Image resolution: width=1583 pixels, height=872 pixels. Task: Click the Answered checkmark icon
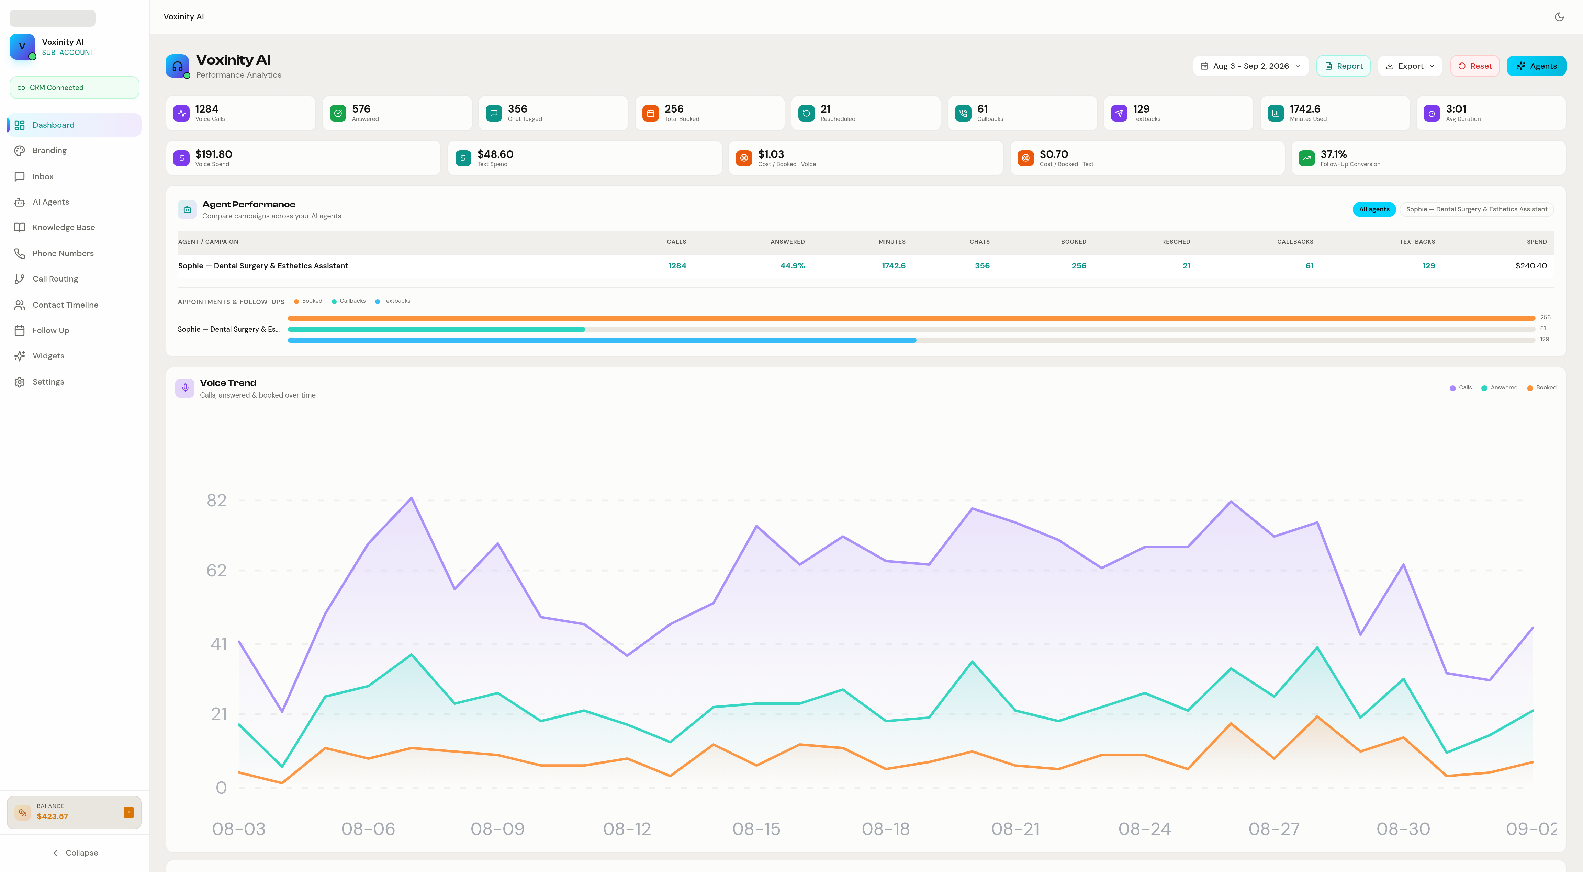tap(338, 113)
